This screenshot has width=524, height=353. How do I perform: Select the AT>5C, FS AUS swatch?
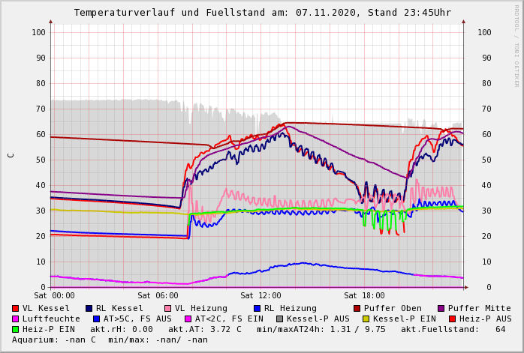coord(97,319)
